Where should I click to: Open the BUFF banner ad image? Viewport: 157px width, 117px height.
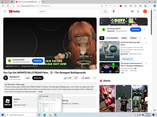123,22
